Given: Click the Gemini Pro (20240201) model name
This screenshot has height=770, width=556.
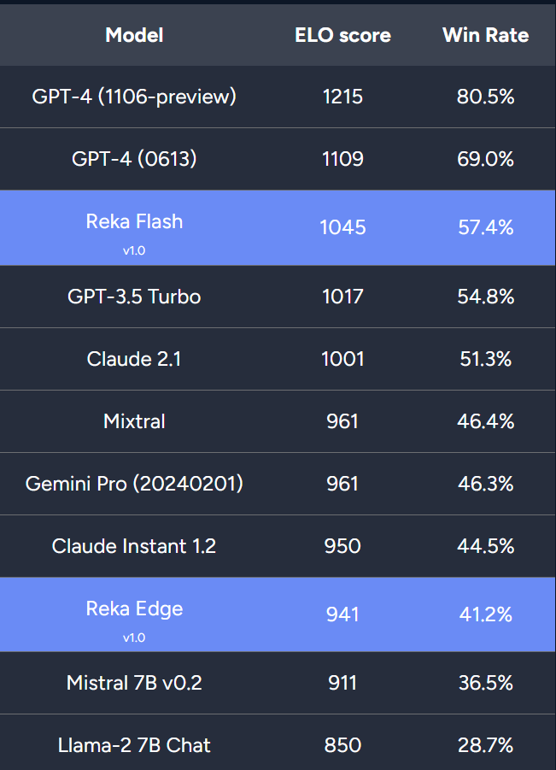Looking at the screenshot, I should (x=134, y=484).
